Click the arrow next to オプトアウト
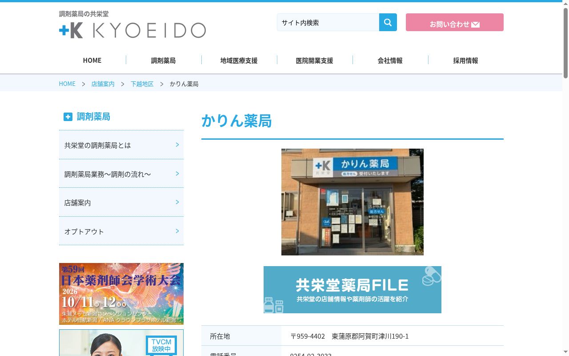The height and width of the screenshot is (356, 569). (177, 231)
